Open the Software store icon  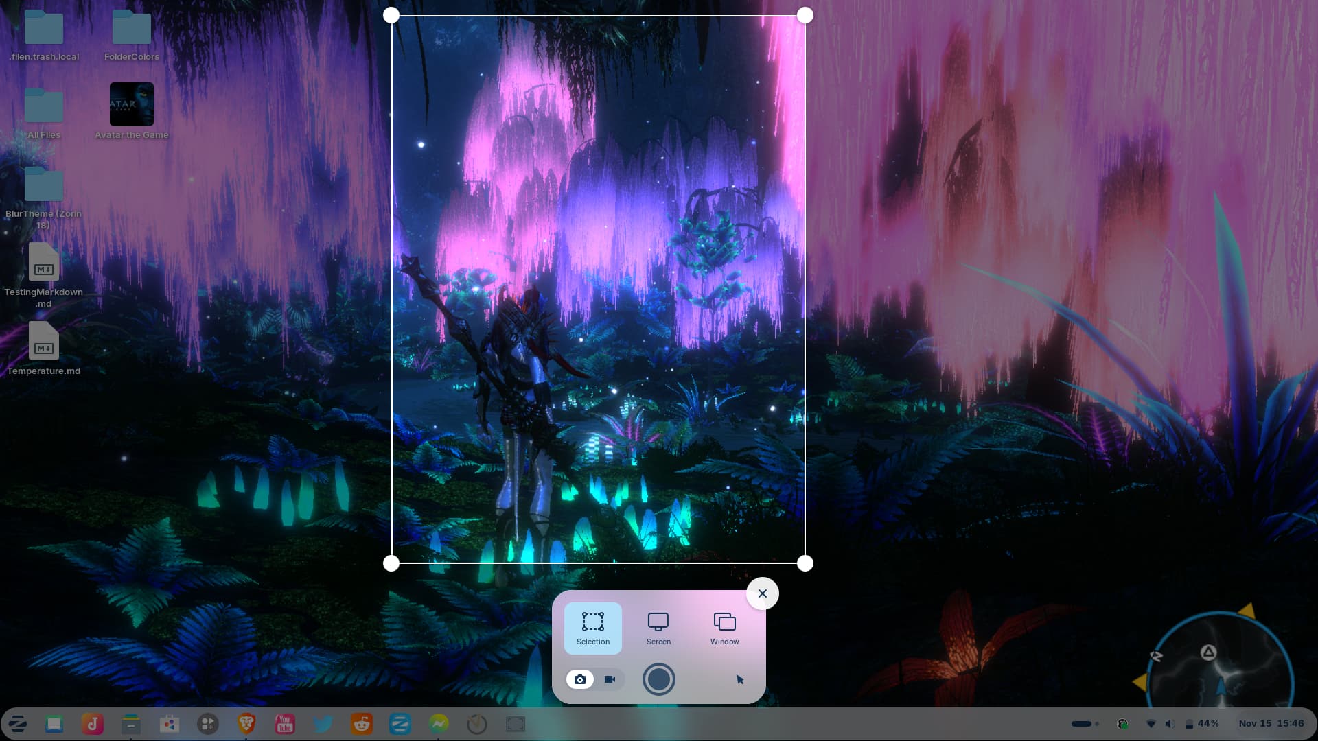point(169,724)
